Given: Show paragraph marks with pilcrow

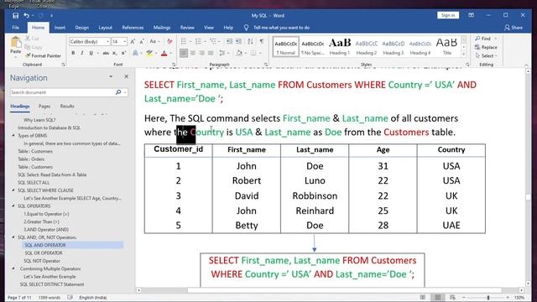Looking at the screenshot, I should pos(262,41).
